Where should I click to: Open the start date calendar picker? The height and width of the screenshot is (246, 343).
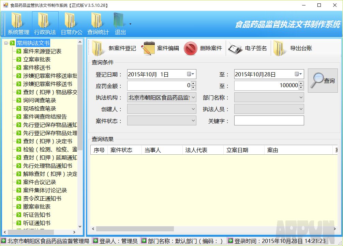[x=191, y=74]
